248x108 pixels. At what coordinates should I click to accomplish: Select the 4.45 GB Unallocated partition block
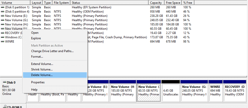click(170, 92)
